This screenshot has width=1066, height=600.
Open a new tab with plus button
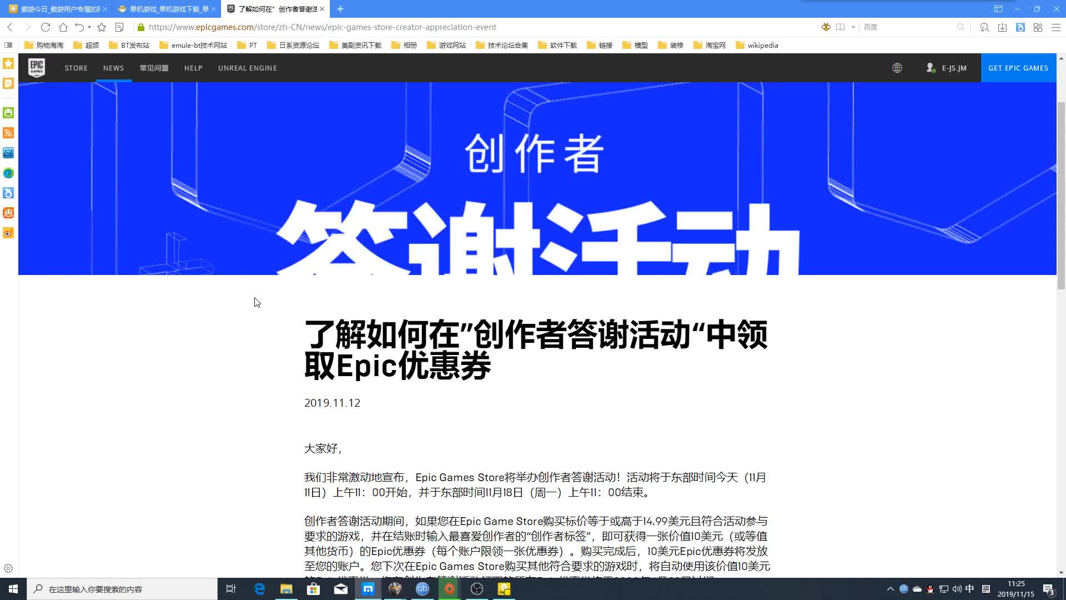tap(340, 9)
